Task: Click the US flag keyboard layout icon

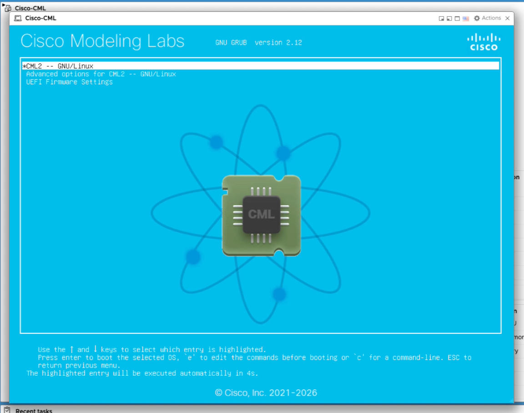Action: pos(466,18)
